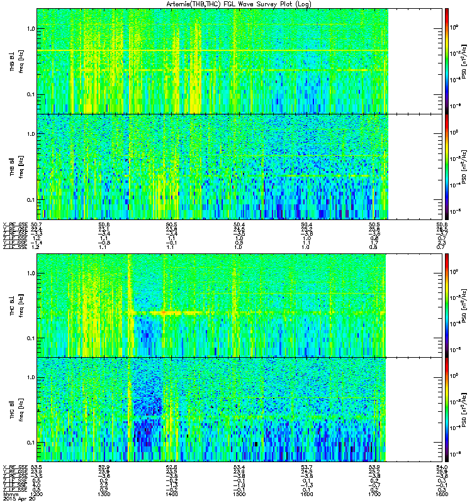
Task: Click the bottom THC B-parallel color bar
Action: pos(447,410)
